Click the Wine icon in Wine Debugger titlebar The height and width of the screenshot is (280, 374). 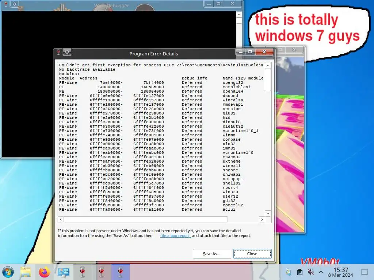[x=6, y=4]
